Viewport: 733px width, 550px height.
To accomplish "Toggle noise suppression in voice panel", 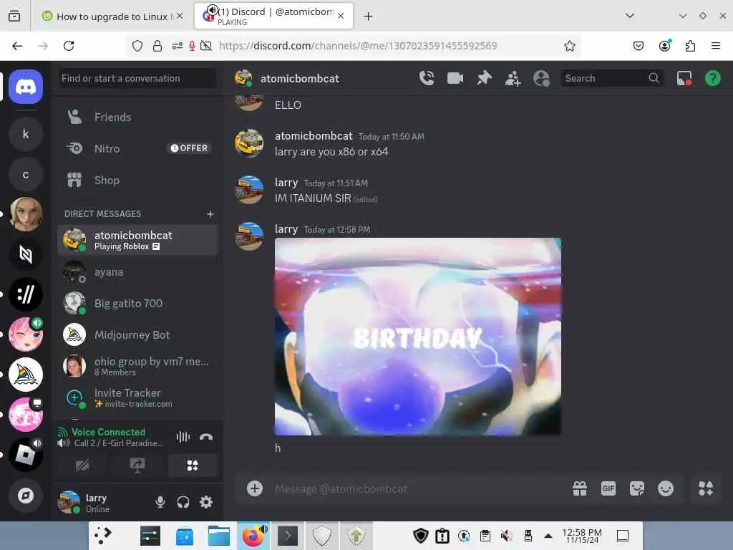I will (183, 438).
